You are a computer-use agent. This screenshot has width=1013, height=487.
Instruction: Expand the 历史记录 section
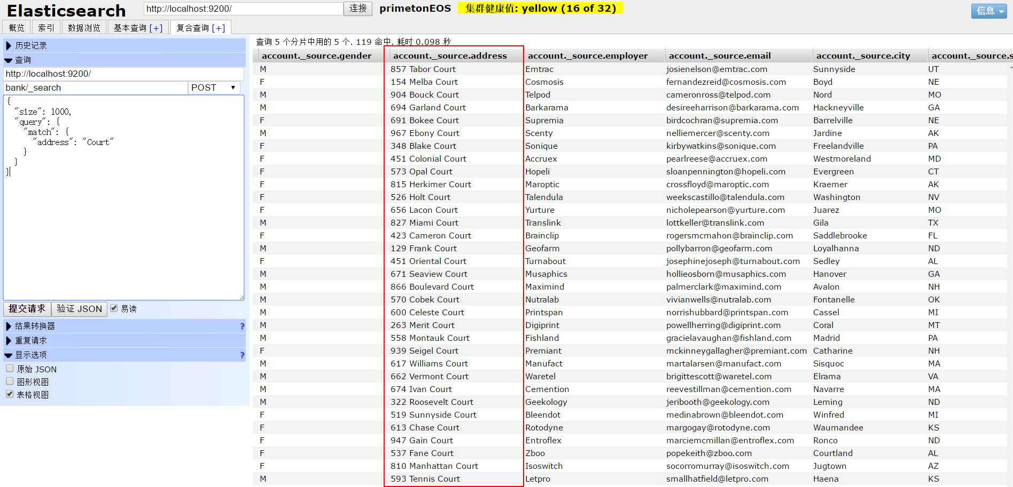[124, 45]
